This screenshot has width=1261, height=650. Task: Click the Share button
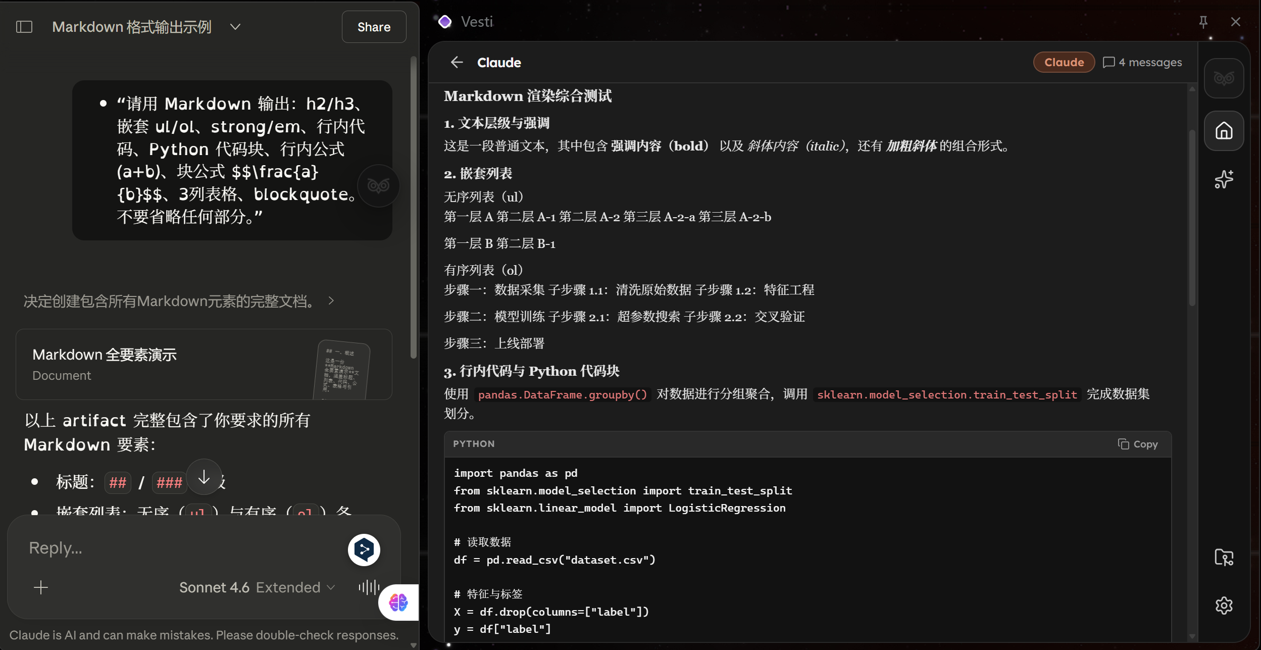point(374,27)
